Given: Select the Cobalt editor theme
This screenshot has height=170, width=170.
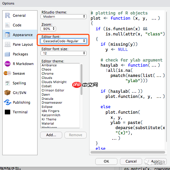Looking at the screenshot, I should pos(60,86).
